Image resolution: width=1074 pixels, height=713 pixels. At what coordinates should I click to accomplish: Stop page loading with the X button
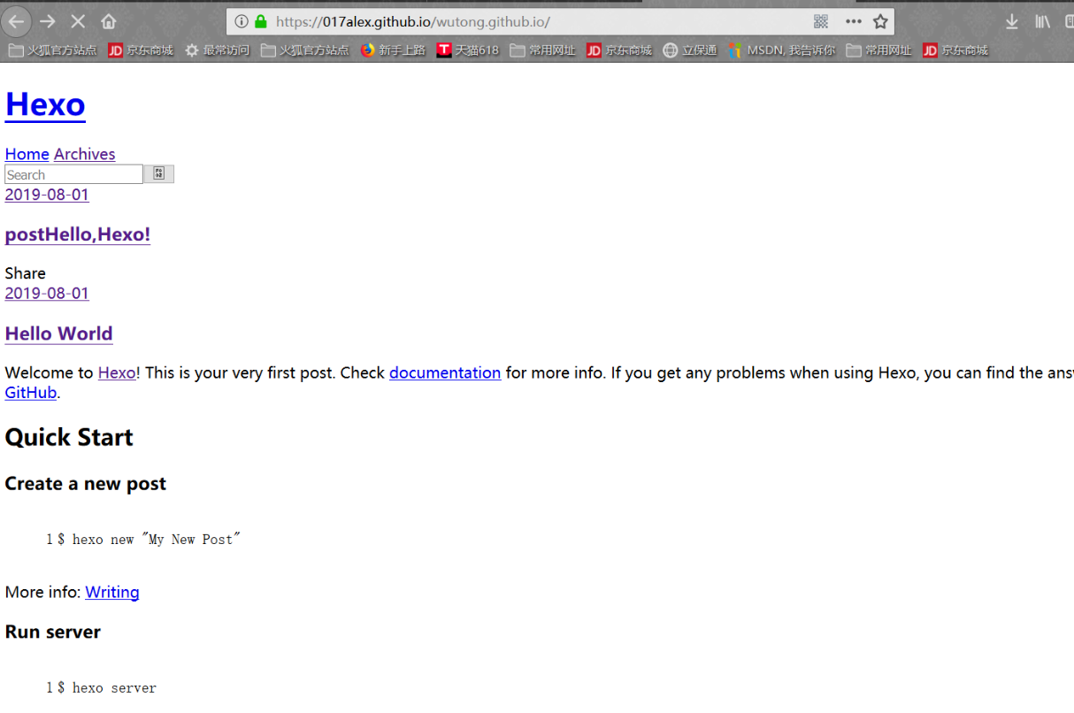click(x=78, y=21)
